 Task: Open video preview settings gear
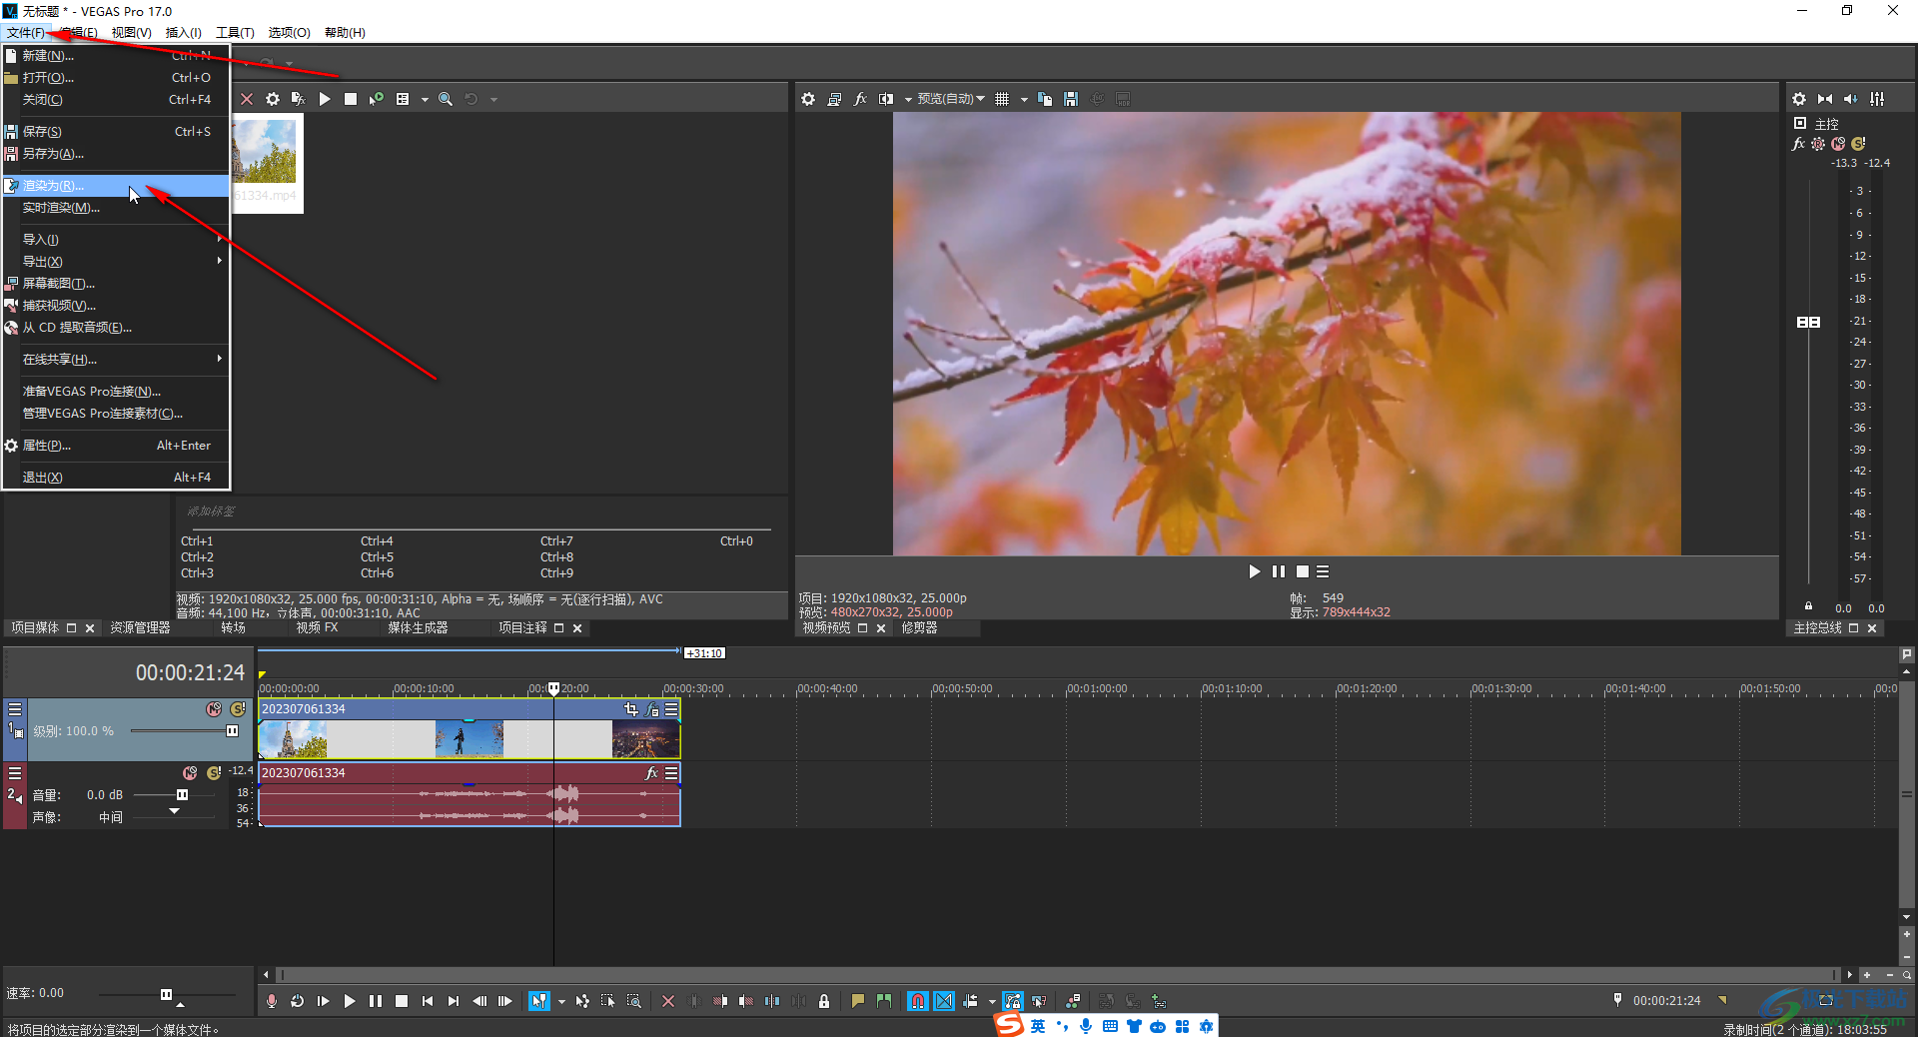(x=808, y=99)
